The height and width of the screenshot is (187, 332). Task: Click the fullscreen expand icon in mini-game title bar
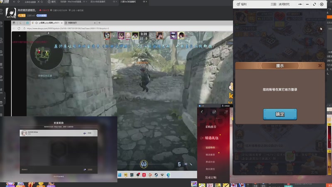pos(315,4)
